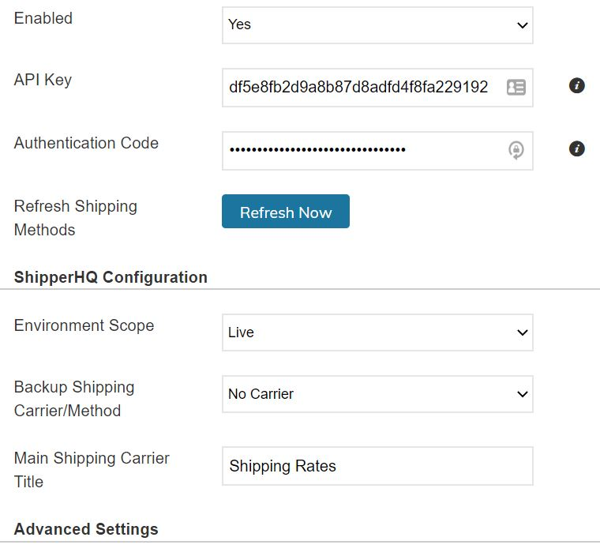Expand the Backup Shipping Carrier dropdown showing No Carrier
600x556 pixels.
tap(377, 394)
